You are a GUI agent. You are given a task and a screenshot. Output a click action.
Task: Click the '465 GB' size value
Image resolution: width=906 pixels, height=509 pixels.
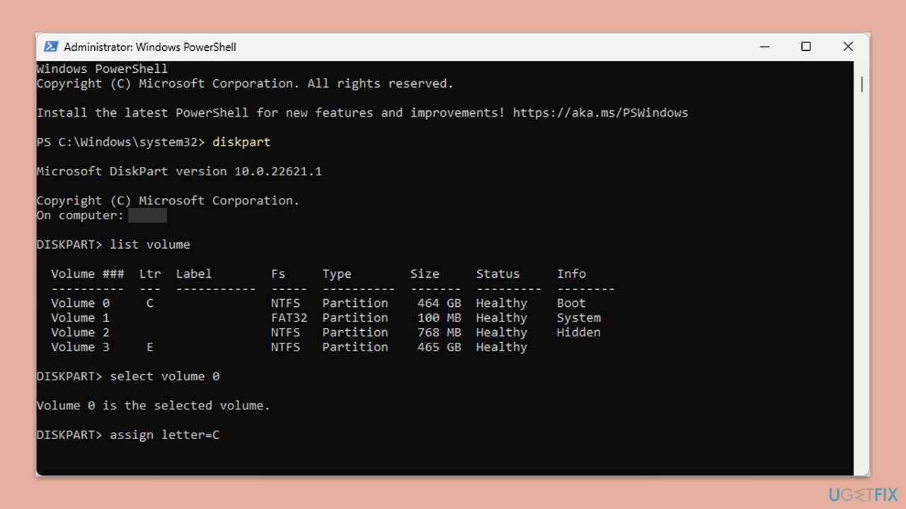click(x=440, y=347)
